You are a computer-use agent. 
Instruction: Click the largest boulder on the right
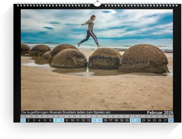[144, 58]
